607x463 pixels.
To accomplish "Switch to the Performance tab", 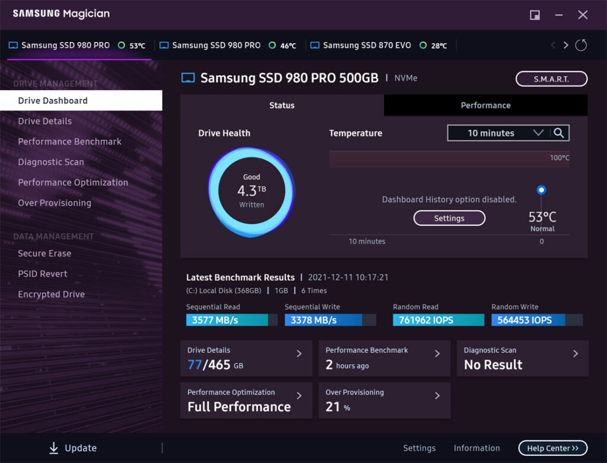I will click(x=485, y=105).
